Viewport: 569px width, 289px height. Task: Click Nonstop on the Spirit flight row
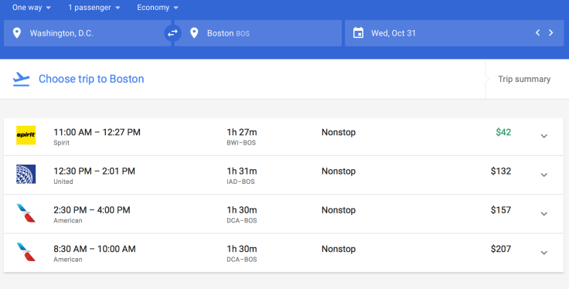tap(339, 132)
